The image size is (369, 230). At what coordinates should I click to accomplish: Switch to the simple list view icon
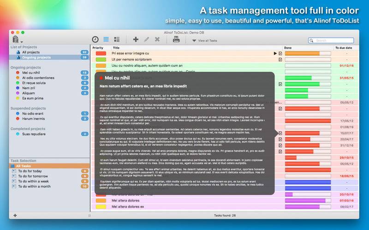(x=106, y=39)
